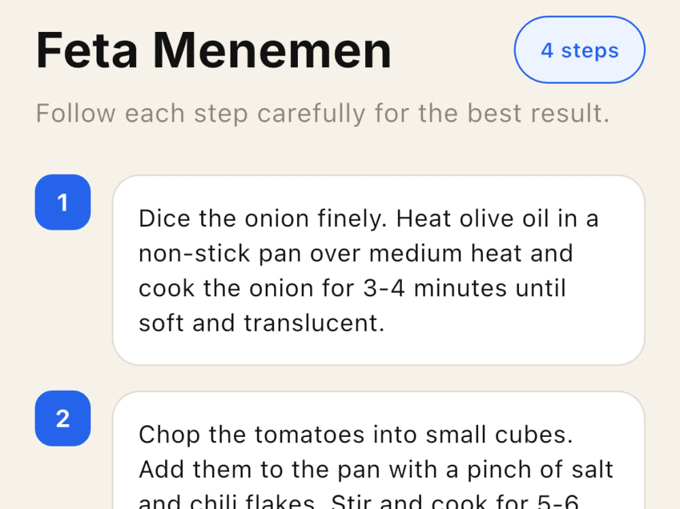Click the "3-4 minutes" text in step 1
This screenshot has height=509, width=680.
pos(435,288)
